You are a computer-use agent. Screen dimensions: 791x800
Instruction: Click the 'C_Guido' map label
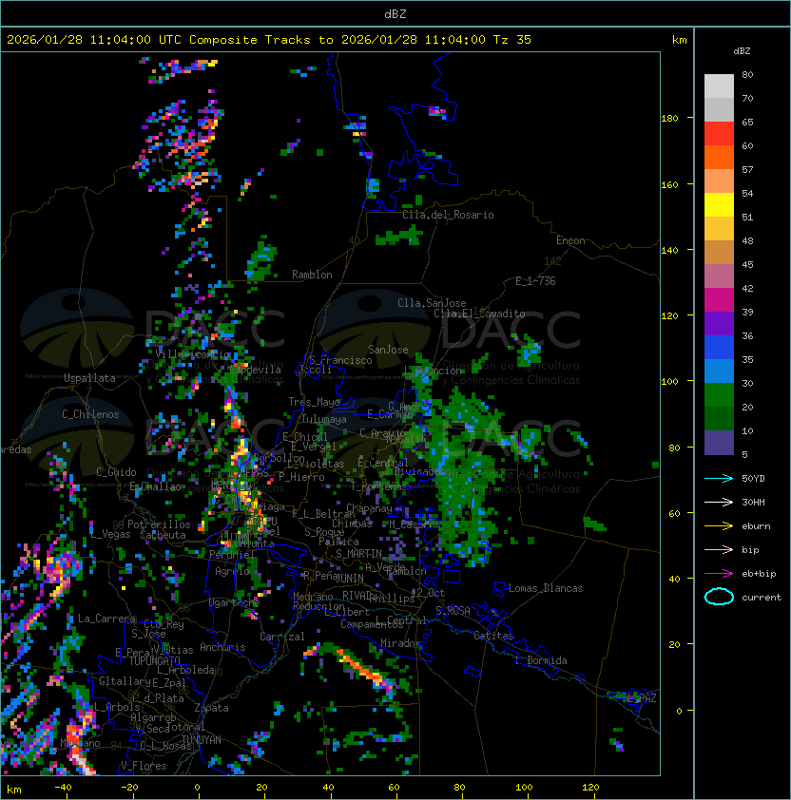tap(116, 472)
